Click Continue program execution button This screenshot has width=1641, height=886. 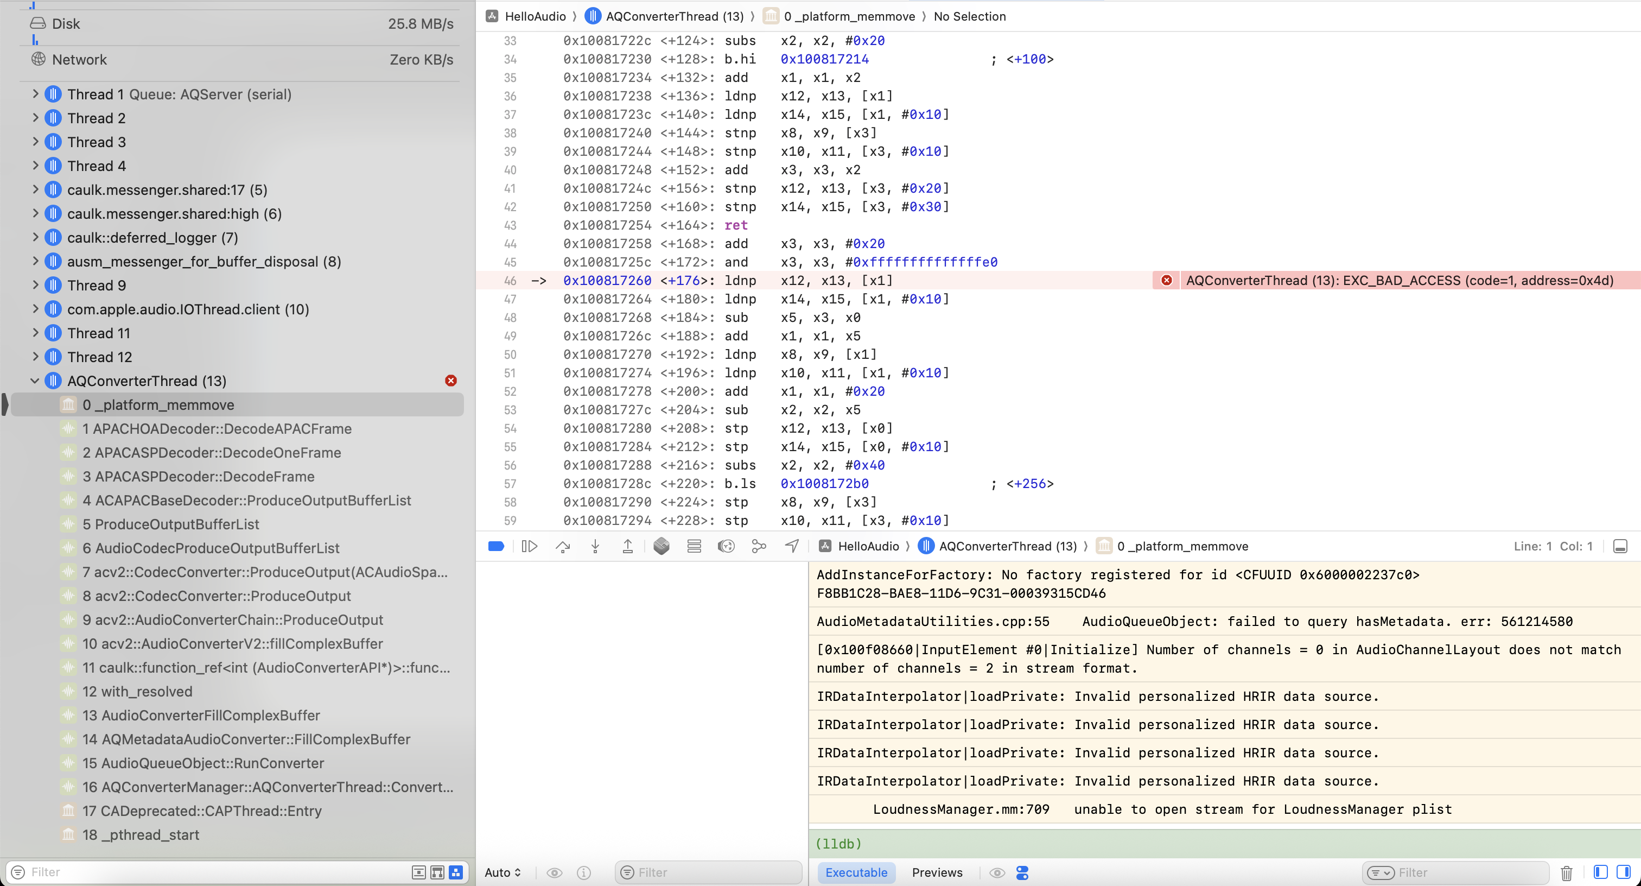tap(529, 546)
